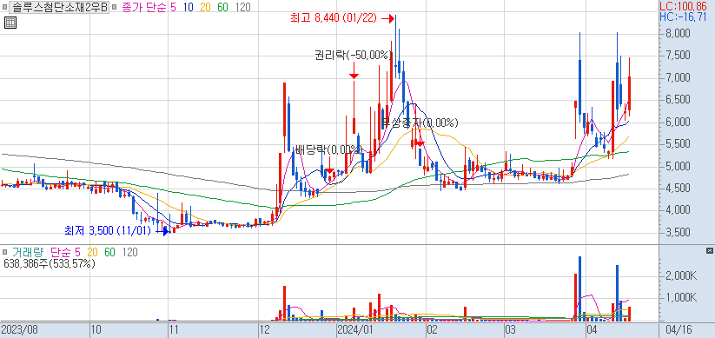
Task: Click the 5,500 price axis label
Action: point(677,144)
